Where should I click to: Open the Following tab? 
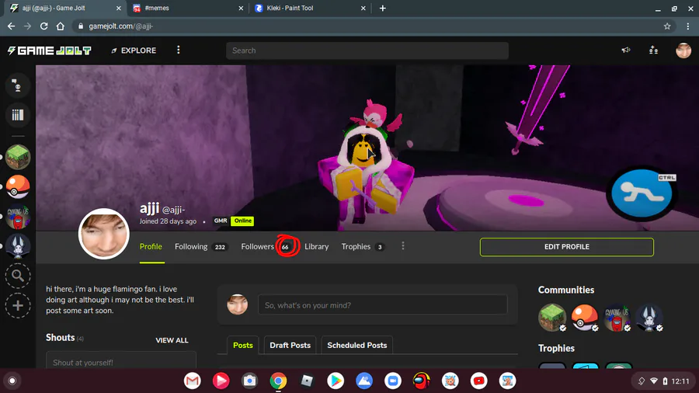tap(201, 246)
